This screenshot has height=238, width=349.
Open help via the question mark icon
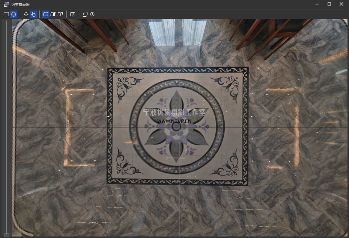92,14
